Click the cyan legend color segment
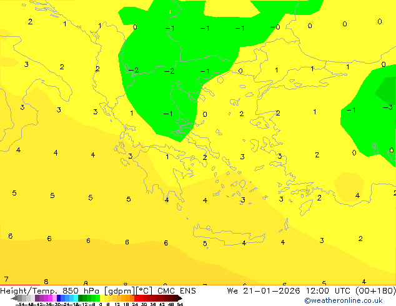The height and width of the screenshot is (306, 396). [x=76, y=298]
